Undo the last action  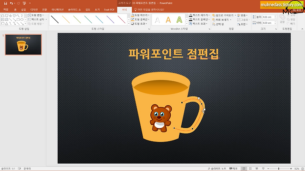(x=11, y=3)
